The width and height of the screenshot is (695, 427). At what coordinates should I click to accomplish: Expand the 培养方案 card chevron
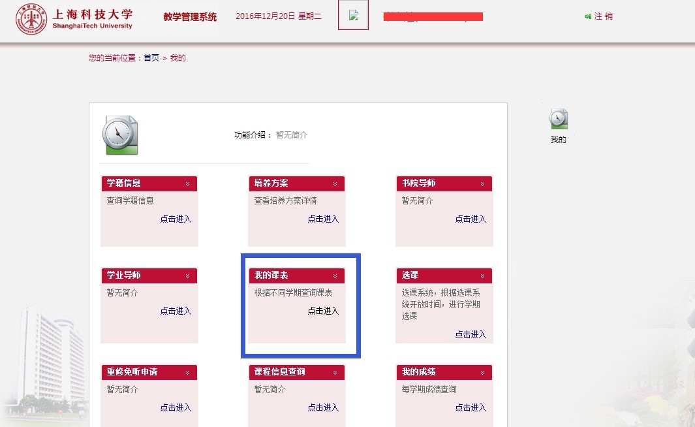pos(335,184)
